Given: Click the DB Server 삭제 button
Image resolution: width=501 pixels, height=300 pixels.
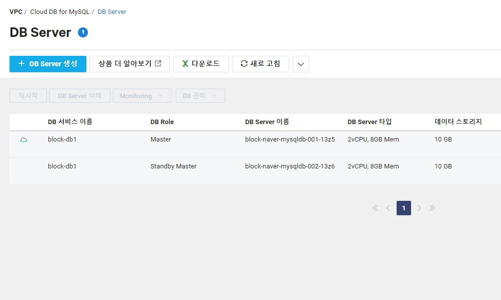Looking at the screenshot, I should [79, 95].
